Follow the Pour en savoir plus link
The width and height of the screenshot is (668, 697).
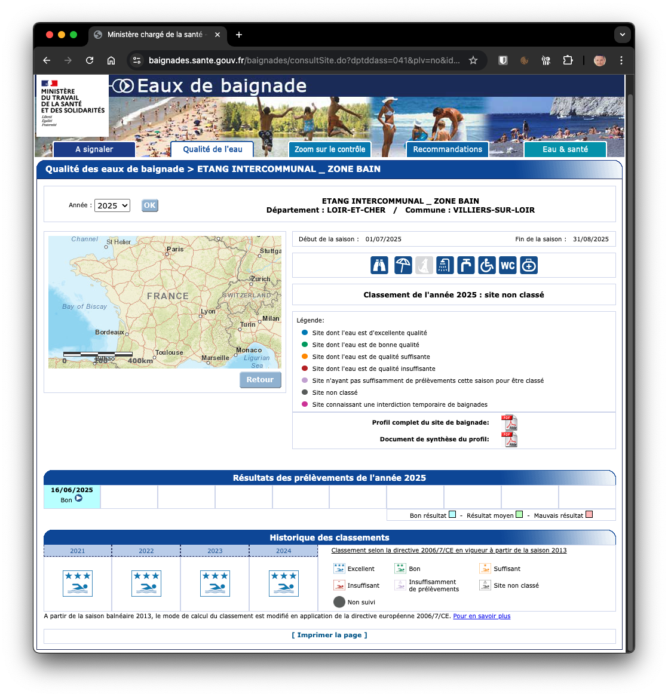coord(482,616)
